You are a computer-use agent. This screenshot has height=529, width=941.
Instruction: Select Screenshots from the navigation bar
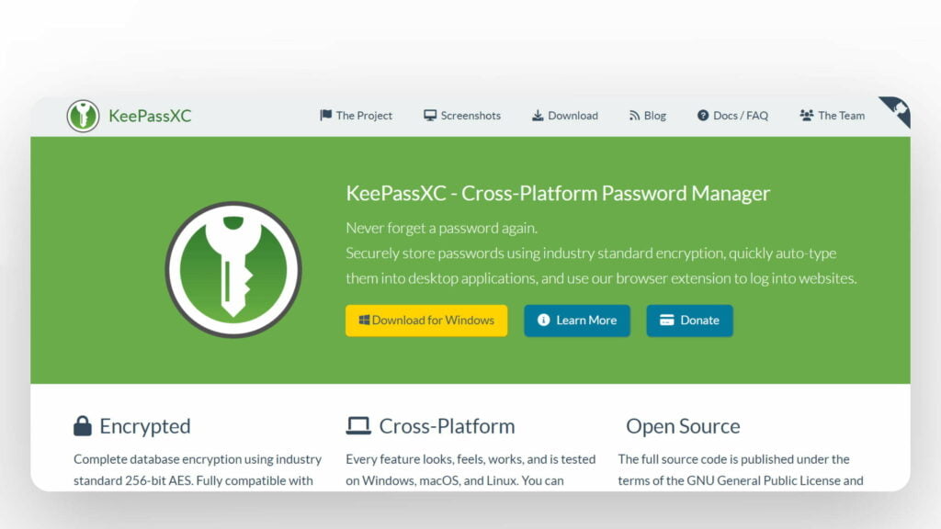[469, 115]
